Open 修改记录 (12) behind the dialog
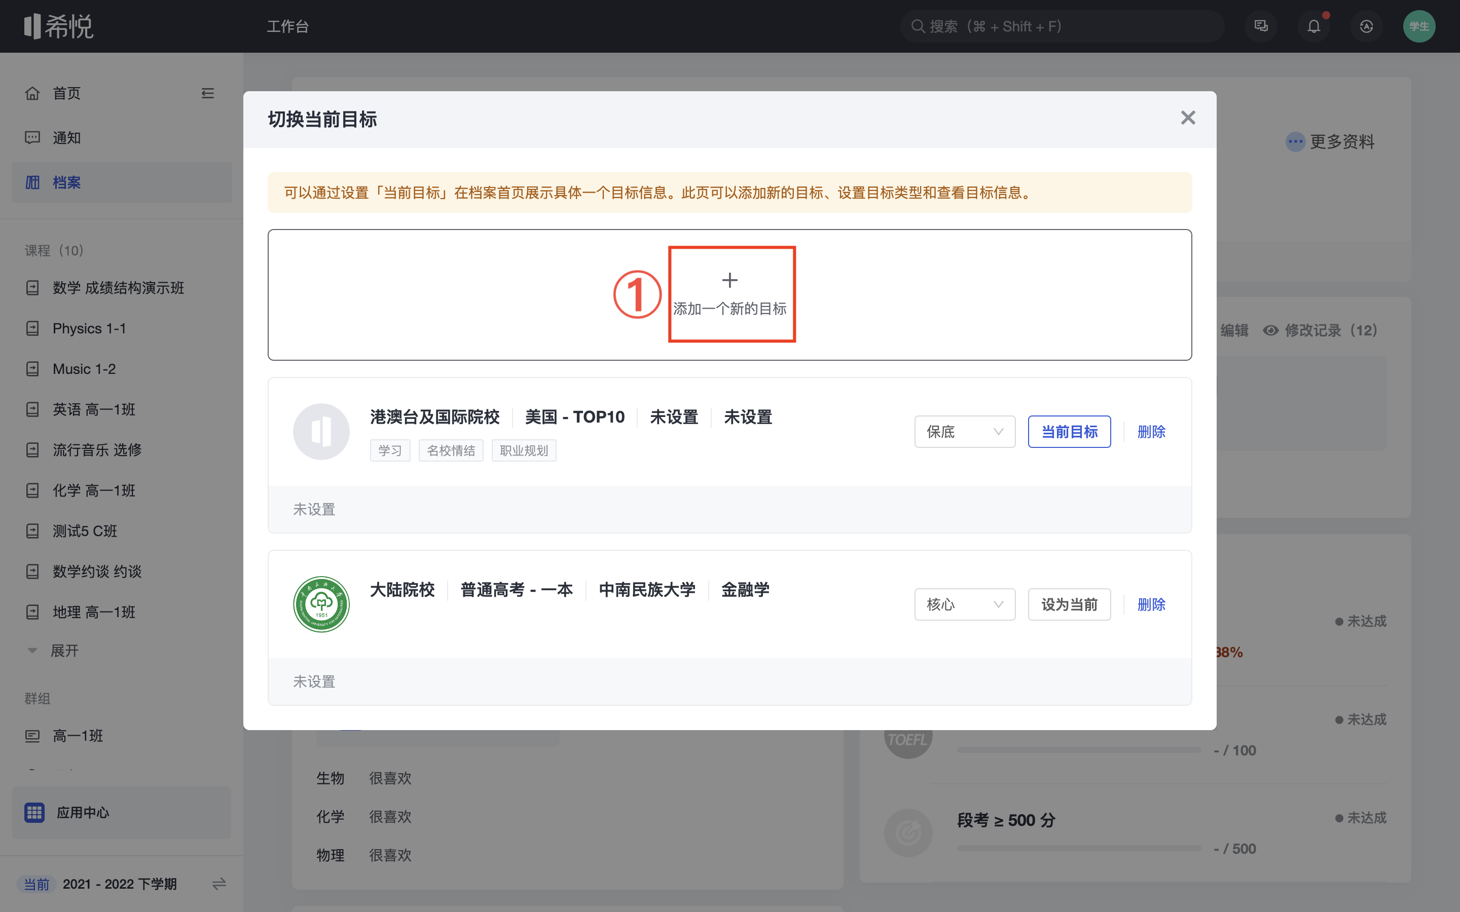This screenshot has width=1460, height=912. [1321, 330]
